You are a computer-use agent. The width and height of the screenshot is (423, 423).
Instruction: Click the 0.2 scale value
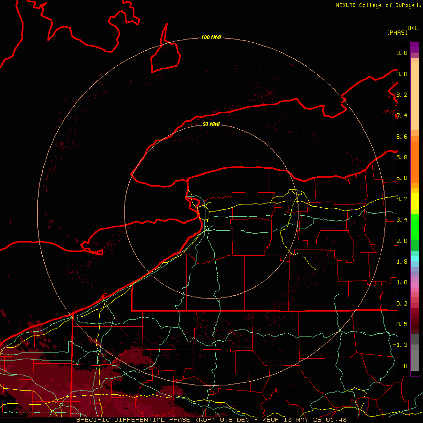pyautogui.click(x=402, y=303)
